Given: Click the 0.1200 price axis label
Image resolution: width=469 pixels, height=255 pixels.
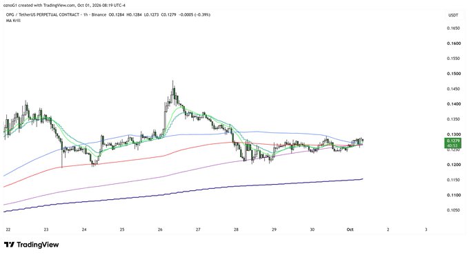Looking at the screenshot, I should (453, 165).
